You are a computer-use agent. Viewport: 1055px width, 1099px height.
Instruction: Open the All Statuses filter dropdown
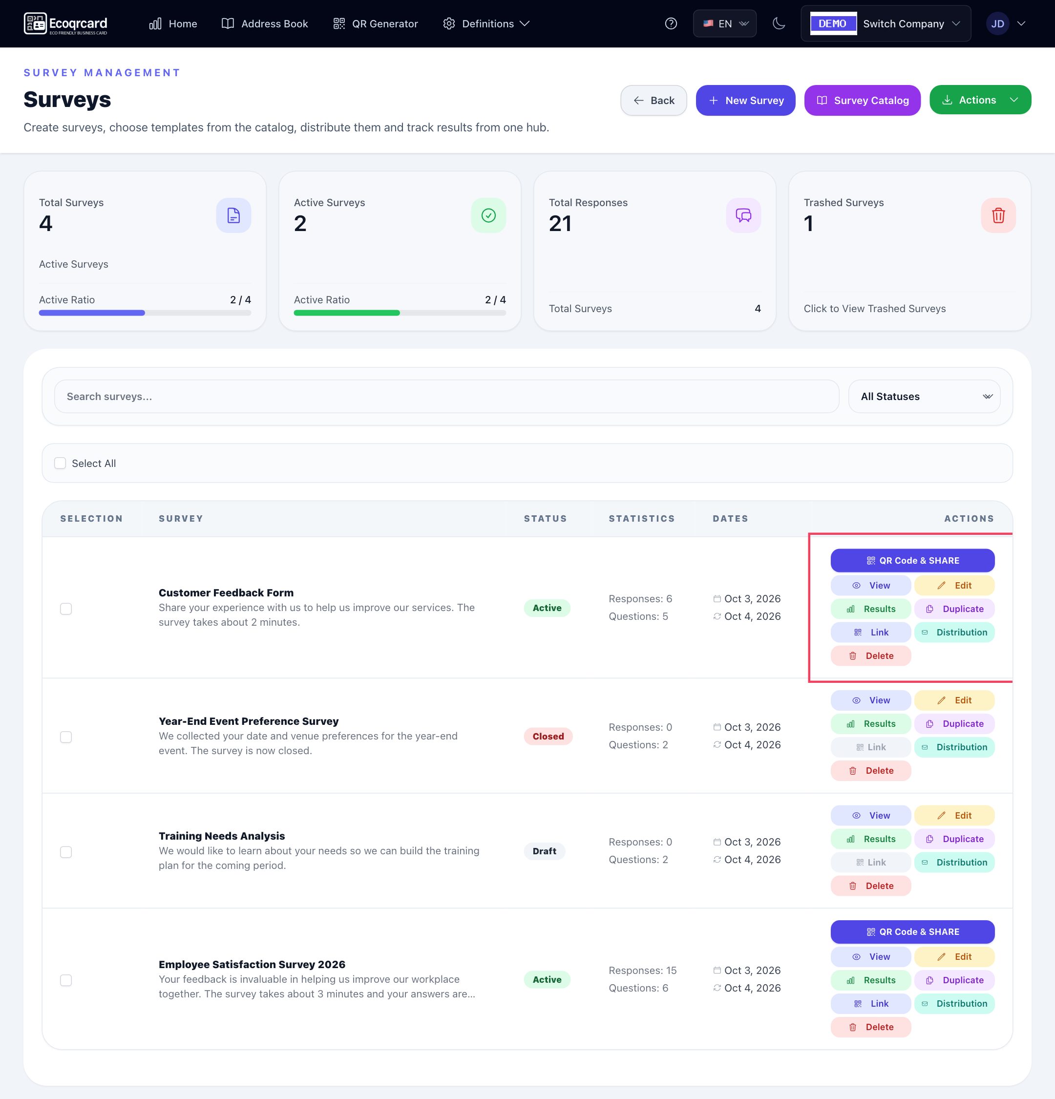[x=924, y=397]
